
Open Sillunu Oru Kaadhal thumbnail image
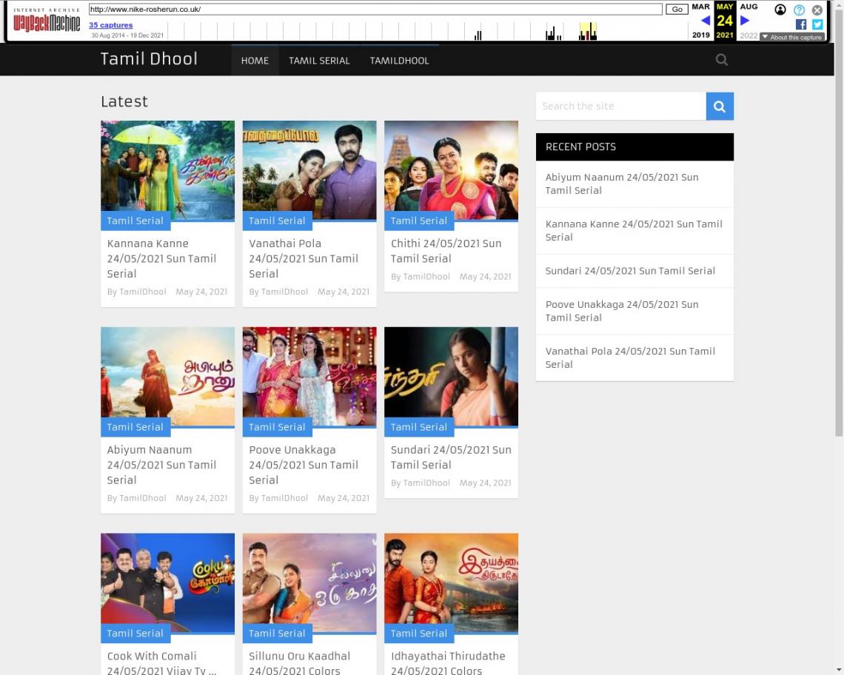pos(309,583)
